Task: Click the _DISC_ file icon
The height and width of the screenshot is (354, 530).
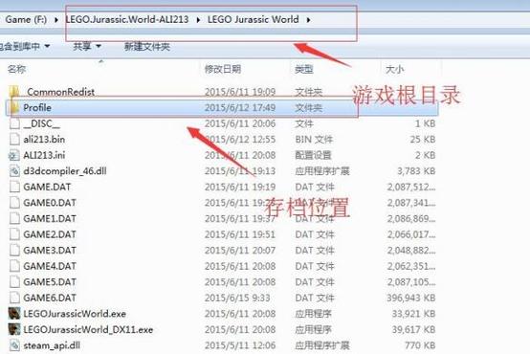Action: pos(14,123)
